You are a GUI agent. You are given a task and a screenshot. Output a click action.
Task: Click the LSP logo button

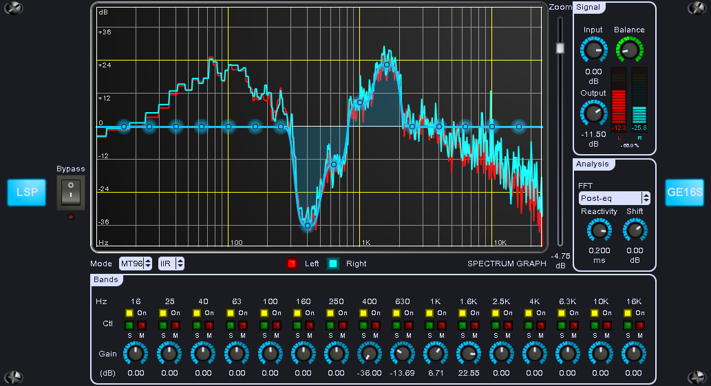[x=27, y=193]
